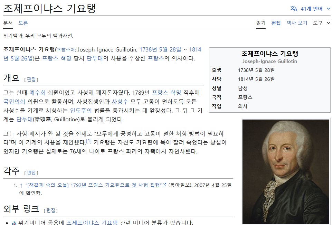This screenshot has height=225, width=333.
Task: Click the language translation icon
Action: [294, 9]
